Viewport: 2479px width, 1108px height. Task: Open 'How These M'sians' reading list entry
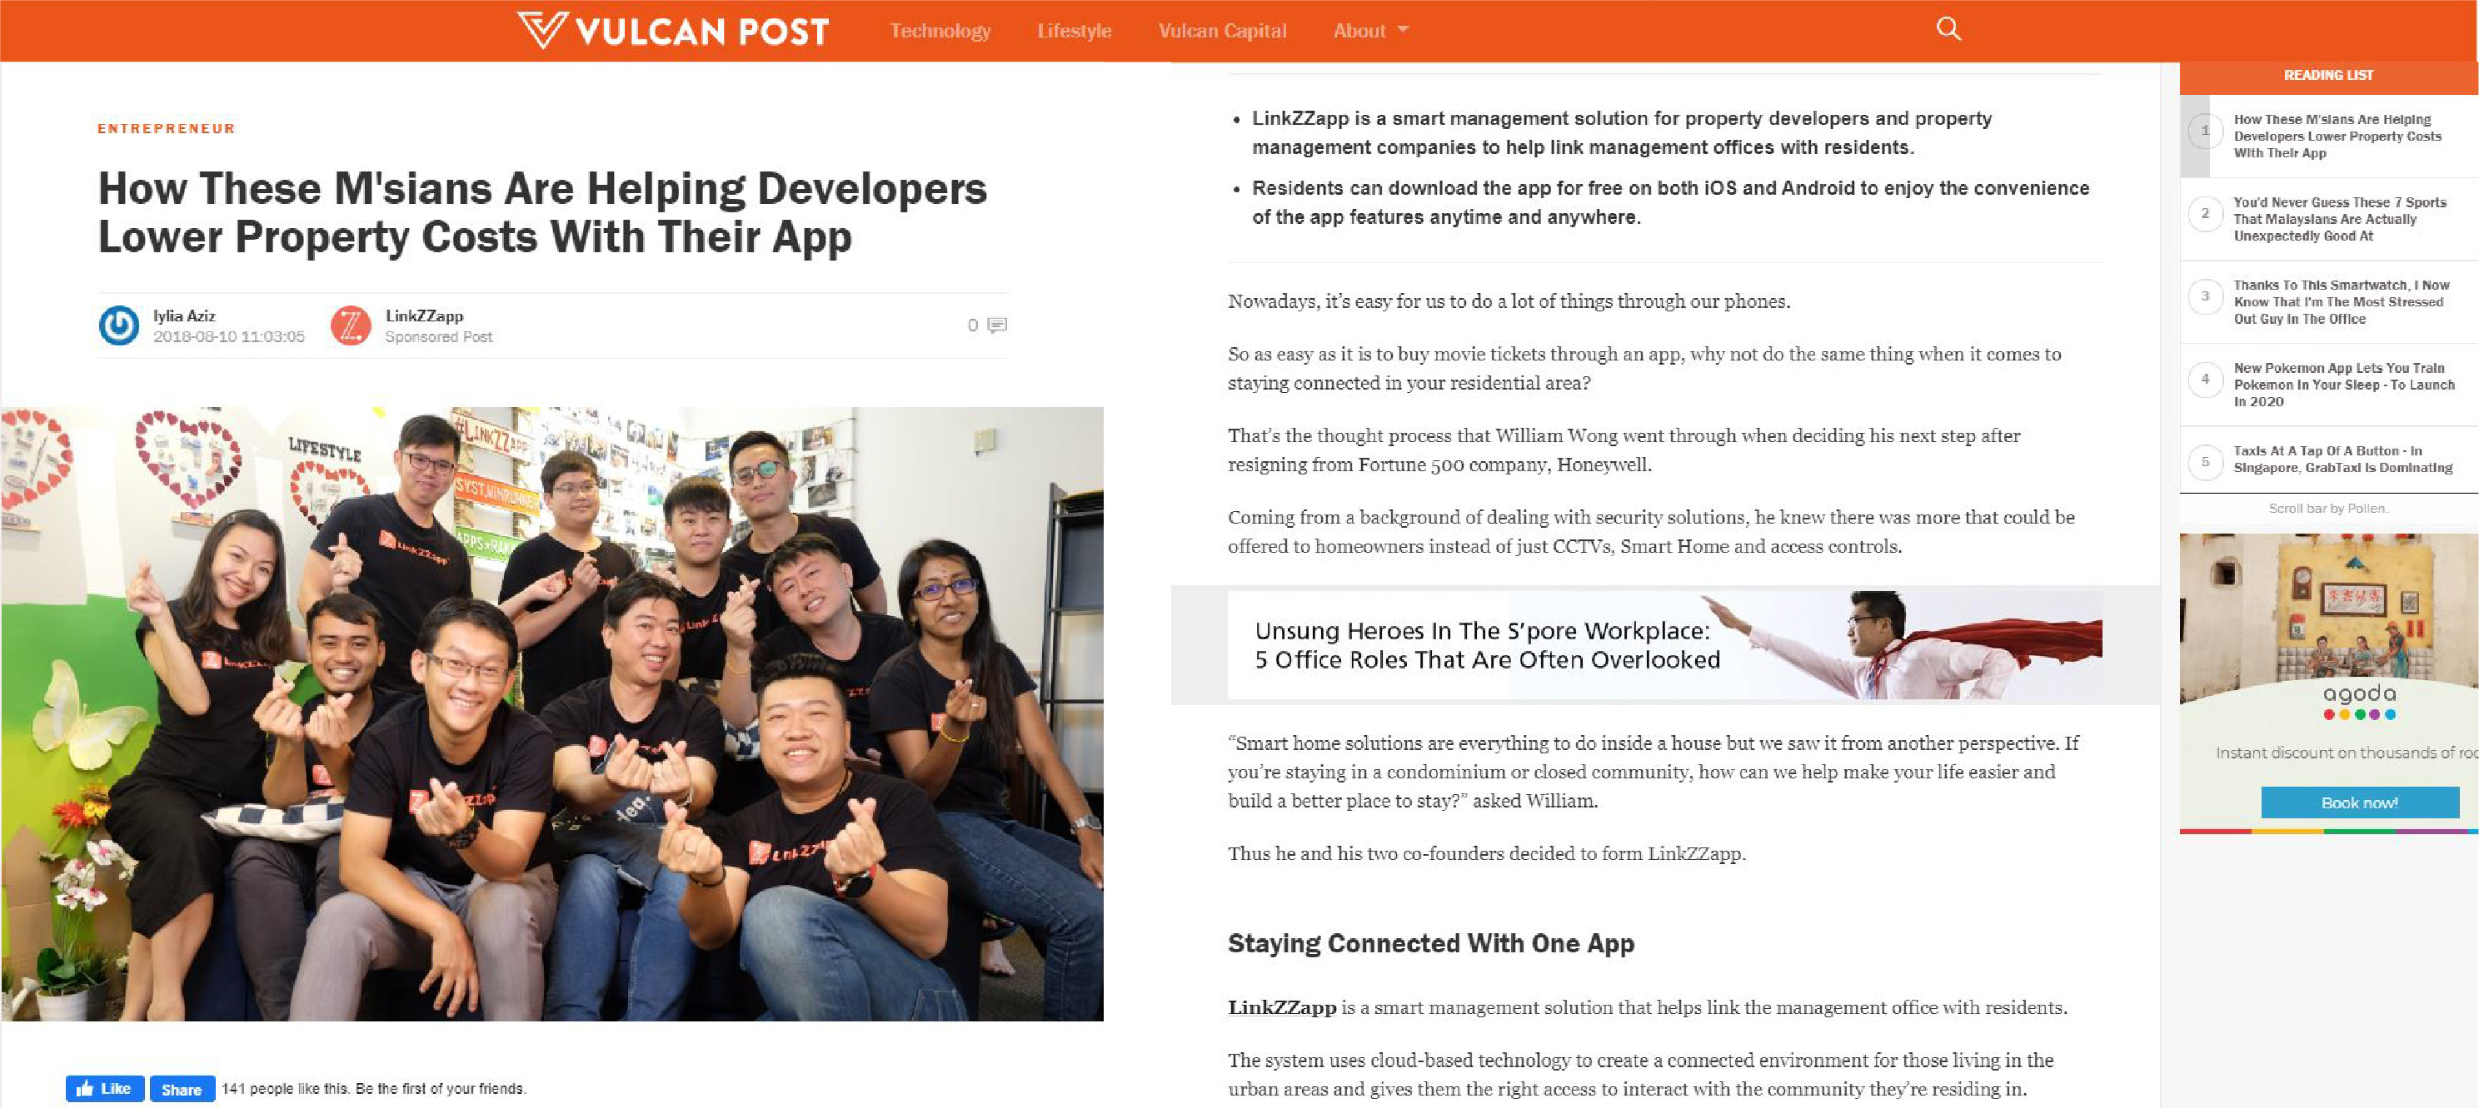tap(2337, 136)
